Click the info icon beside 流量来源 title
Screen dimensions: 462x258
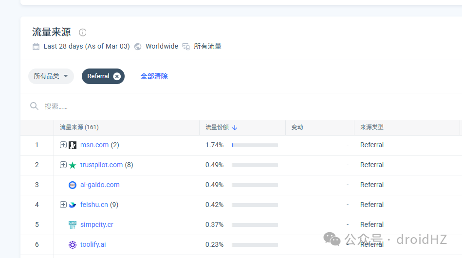tap(82, 33)
